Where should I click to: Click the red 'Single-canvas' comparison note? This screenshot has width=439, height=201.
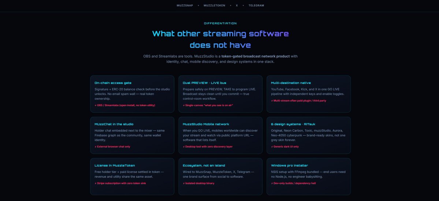click(x=208, y=105)
